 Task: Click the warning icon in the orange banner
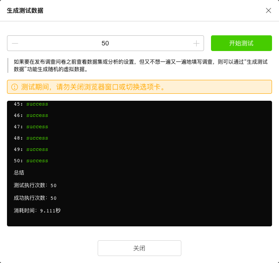(14, 87)
